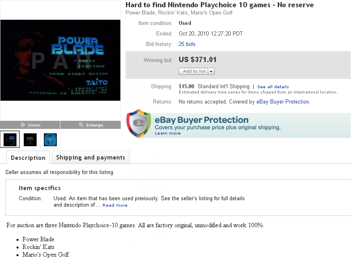Click the Enlarge magnifier icon

[81, 125]
